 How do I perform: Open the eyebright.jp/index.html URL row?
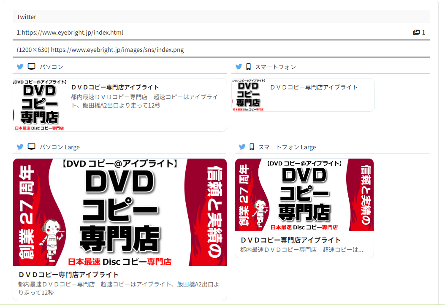(x=221, y=32)
